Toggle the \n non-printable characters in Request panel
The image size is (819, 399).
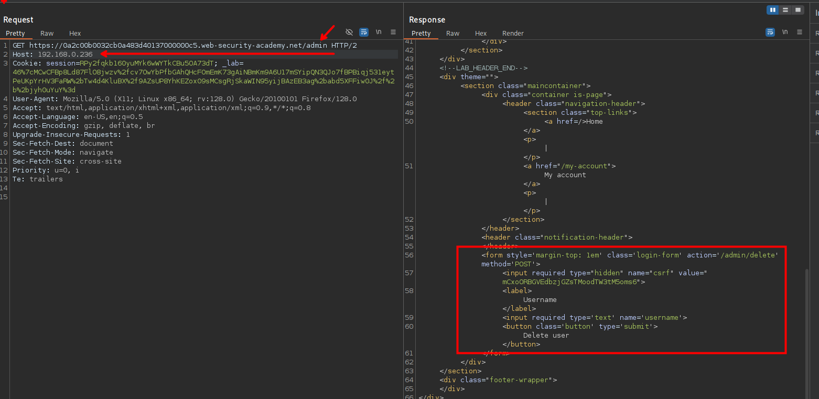click(x=379, y=32)
